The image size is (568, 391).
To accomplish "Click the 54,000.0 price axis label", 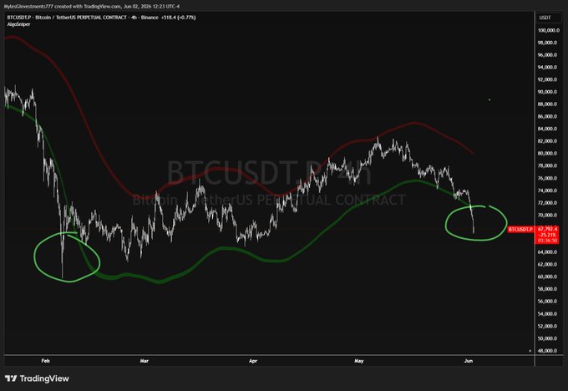I will pos(548,314).
